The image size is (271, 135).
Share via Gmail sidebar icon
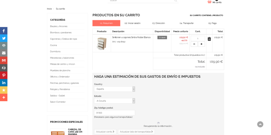pyautogui.click(x=4, y=60)
